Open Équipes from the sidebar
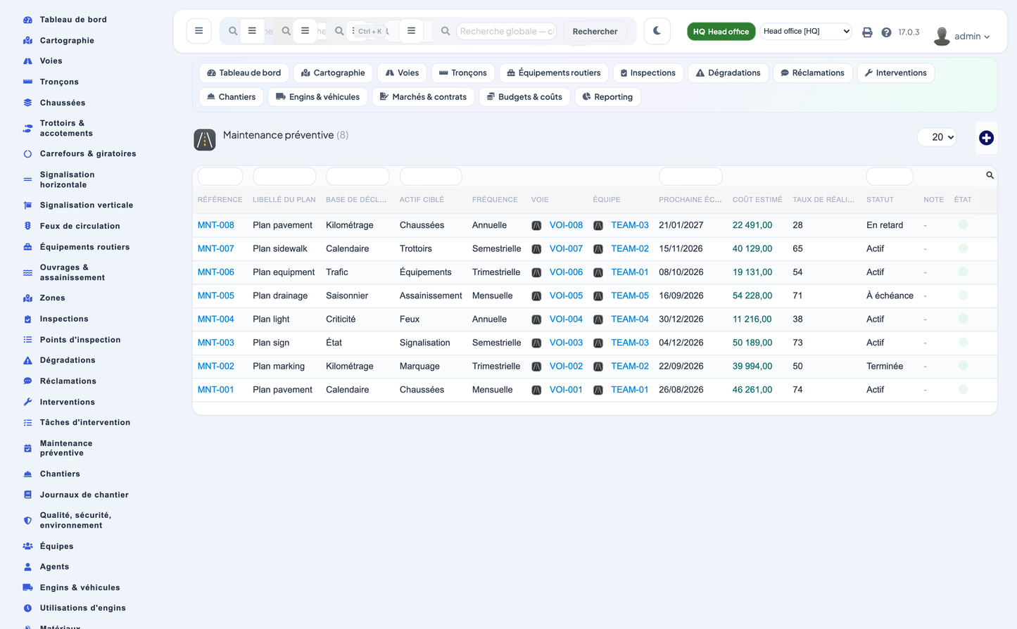Screen dimensions: 1017x629 point(56,546)
